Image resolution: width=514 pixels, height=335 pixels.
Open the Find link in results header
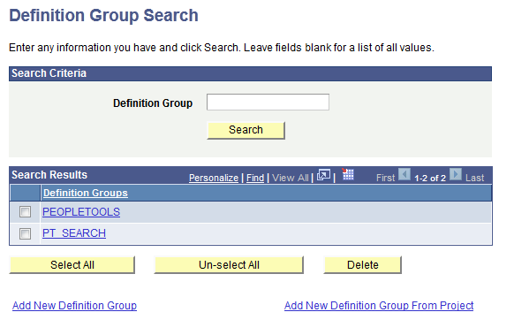click(255, 178)
